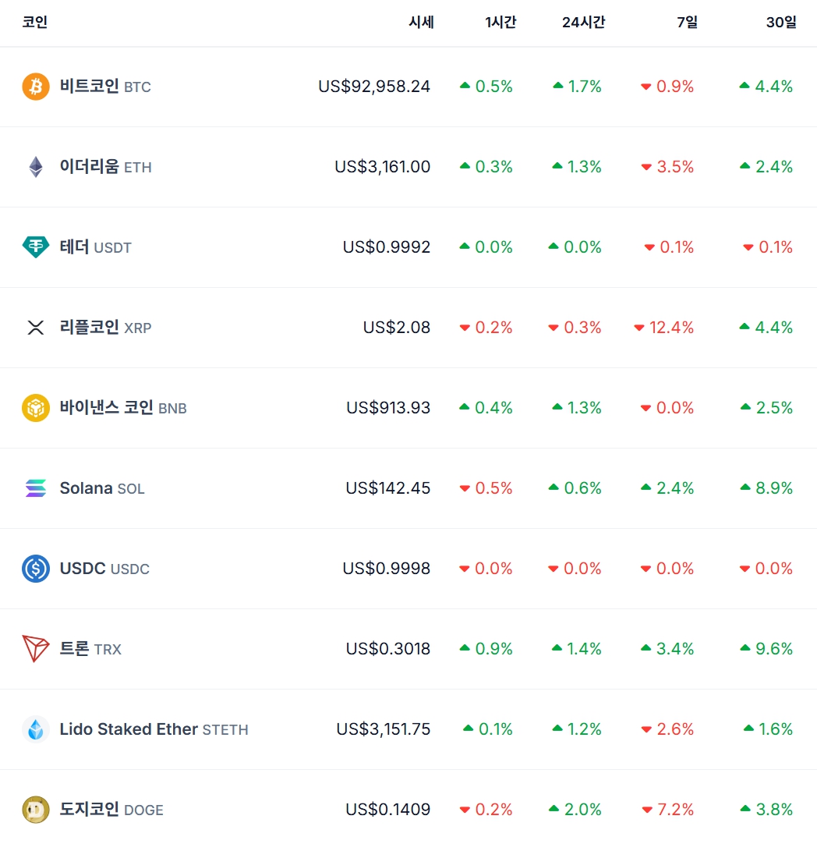Sort by the 24시간 column header
Screen dimensions: 817x844
point(583,23)
